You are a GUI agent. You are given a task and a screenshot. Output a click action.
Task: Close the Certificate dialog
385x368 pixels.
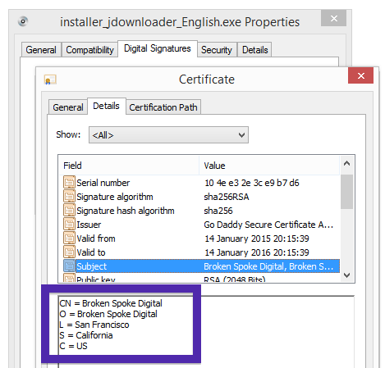360,75
